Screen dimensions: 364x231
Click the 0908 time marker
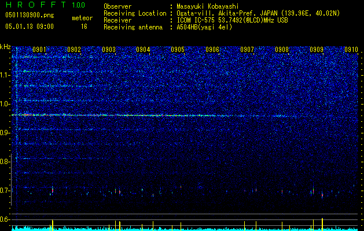click(282, 50)
